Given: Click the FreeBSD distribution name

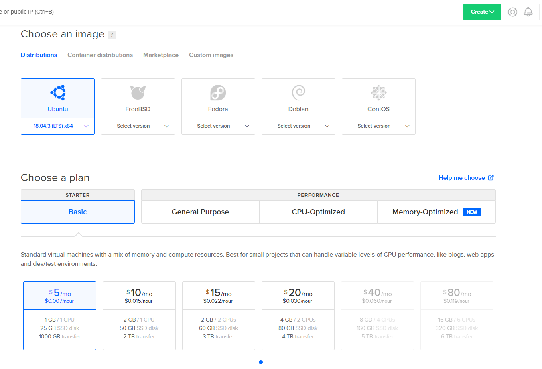Looking at the screenshot, I should [x=138, y=109].
